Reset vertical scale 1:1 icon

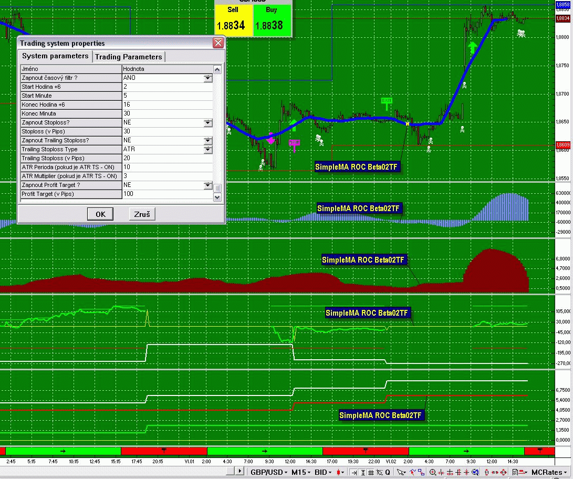tap(487, 472)
